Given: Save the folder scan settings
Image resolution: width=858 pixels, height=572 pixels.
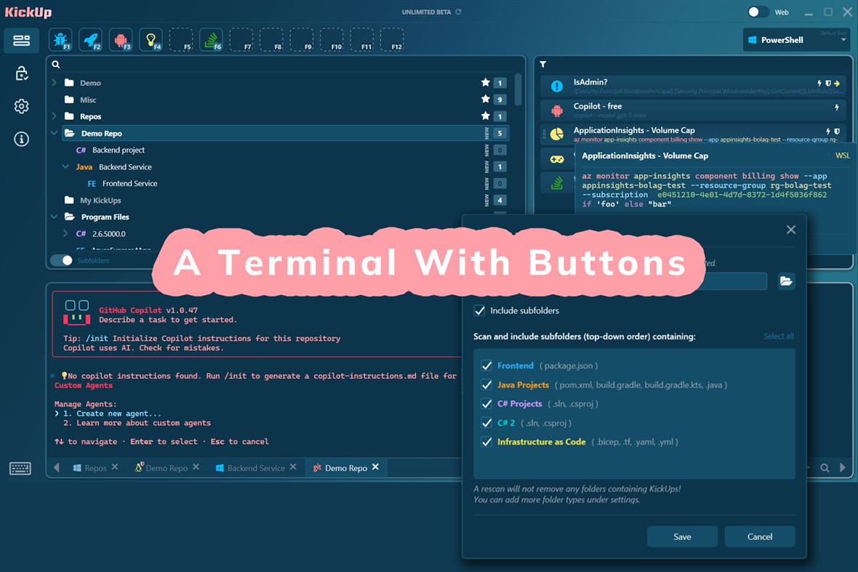Looking at the screenshot, I should coord(682,536).
